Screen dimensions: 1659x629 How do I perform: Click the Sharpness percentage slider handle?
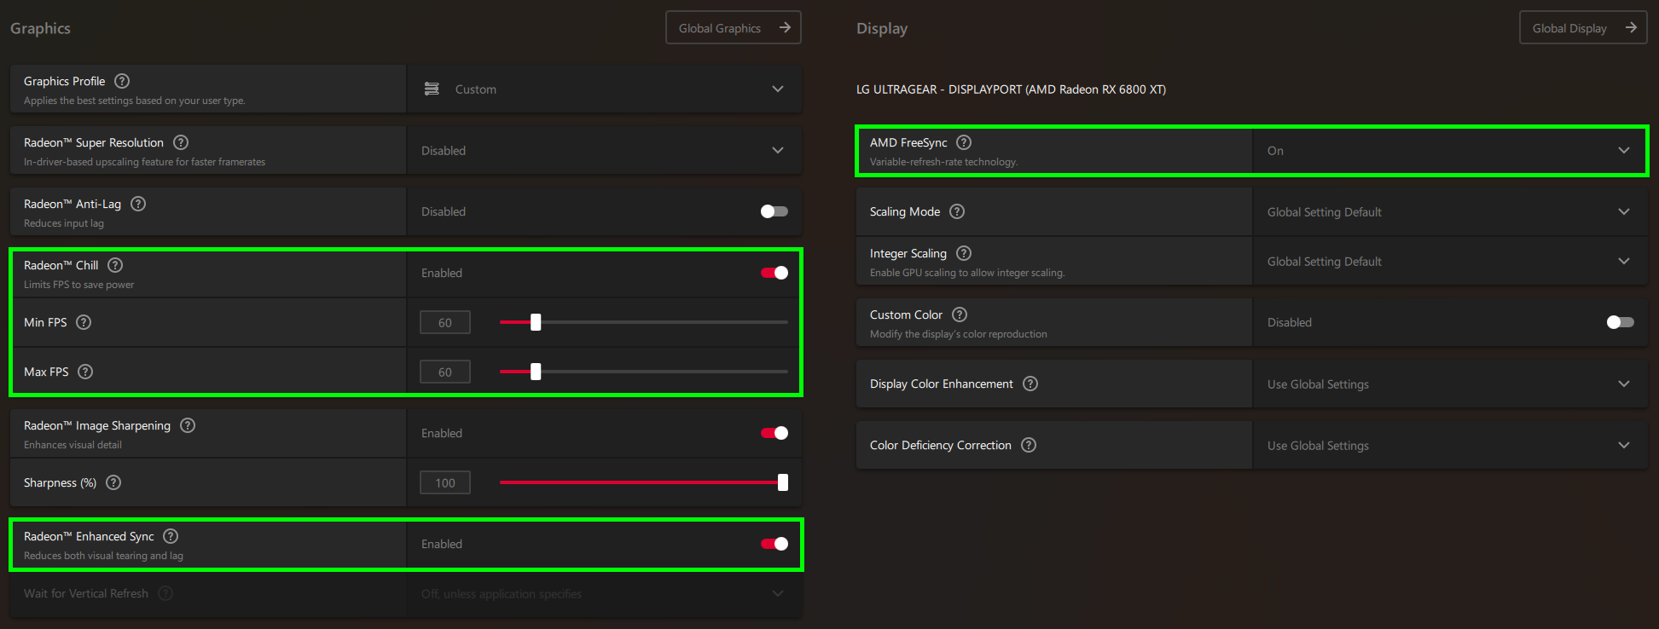783,482
